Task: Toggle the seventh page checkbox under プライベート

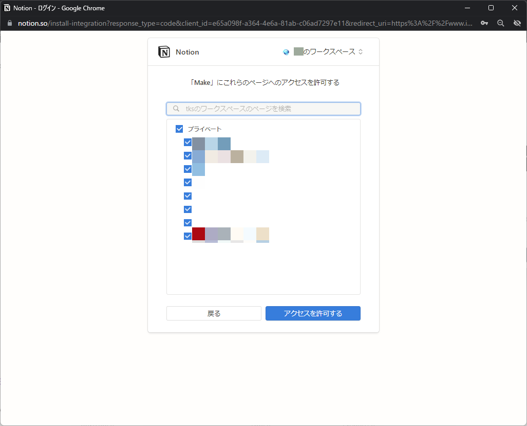Action: point(187,223)
